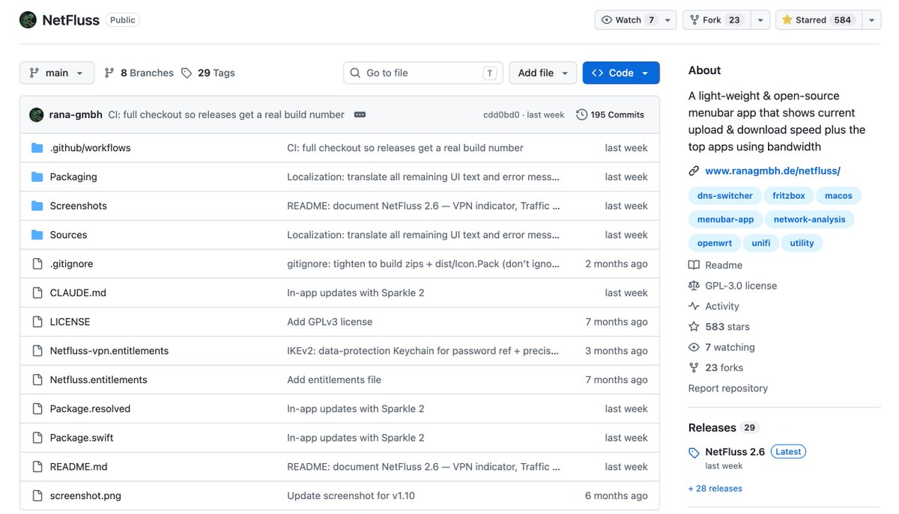Expand the star lists dropdown arrow
Image resolution: width=899 pixels, height=514 pixels.
click(x=871, y=20)
